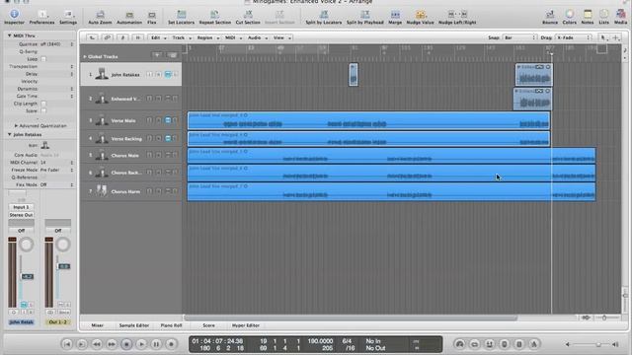Collapse the John Retakes inspector section
Viewport: 632px width, 355px height.
(x=9, y=134)
